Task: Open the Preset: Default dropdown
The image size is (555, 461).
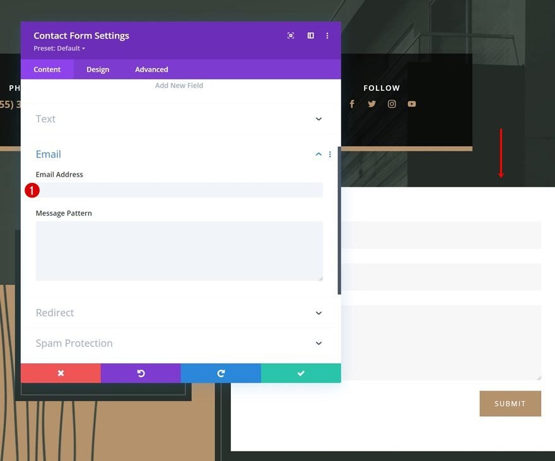Action: click(59, 49)
